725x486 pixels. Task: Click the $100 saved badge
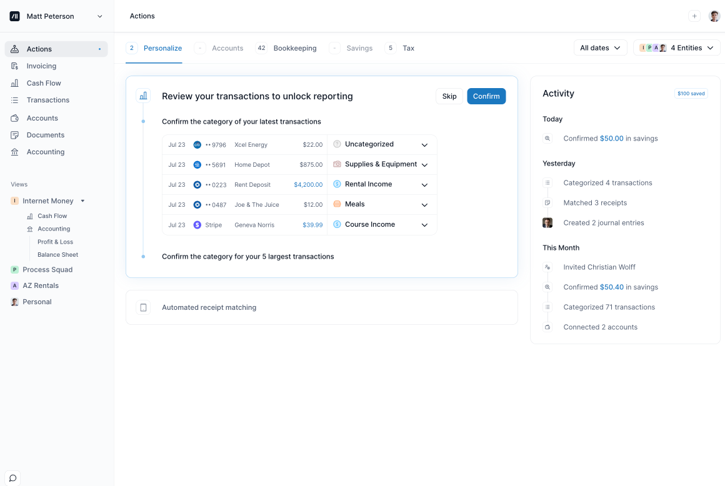[691, 93]
